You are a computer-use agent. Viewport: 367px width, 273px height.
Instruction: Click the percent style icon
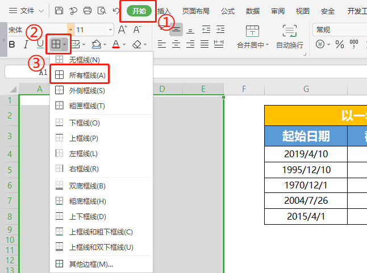coord(340,44)
